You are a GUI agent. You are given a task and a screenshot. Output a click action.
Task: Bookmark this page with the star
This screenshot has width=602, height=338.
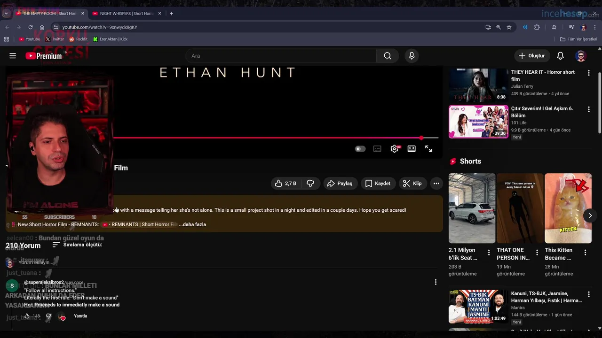(509, 27)
